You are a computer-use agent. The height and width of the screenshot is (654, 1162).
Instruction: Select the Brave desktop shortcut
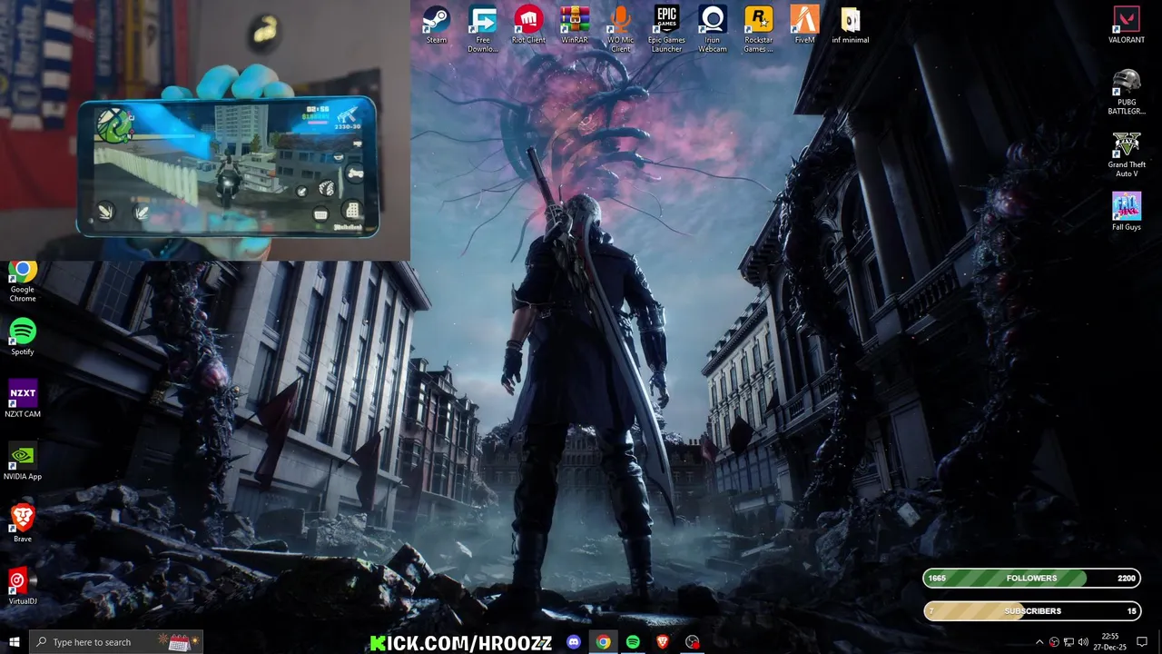pyautogui.click(x=23, y=523)
